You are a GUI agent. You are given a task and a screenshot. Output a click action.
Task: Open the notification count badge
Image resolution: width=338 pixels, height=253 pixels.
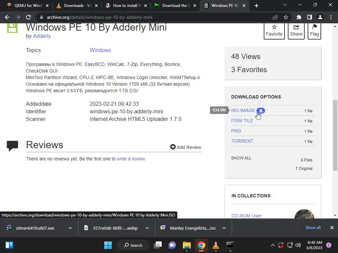(329, 245)
